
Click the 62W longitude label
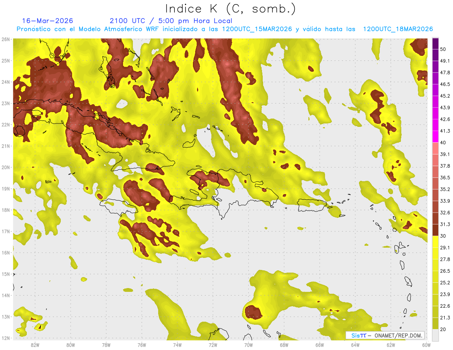391,345
